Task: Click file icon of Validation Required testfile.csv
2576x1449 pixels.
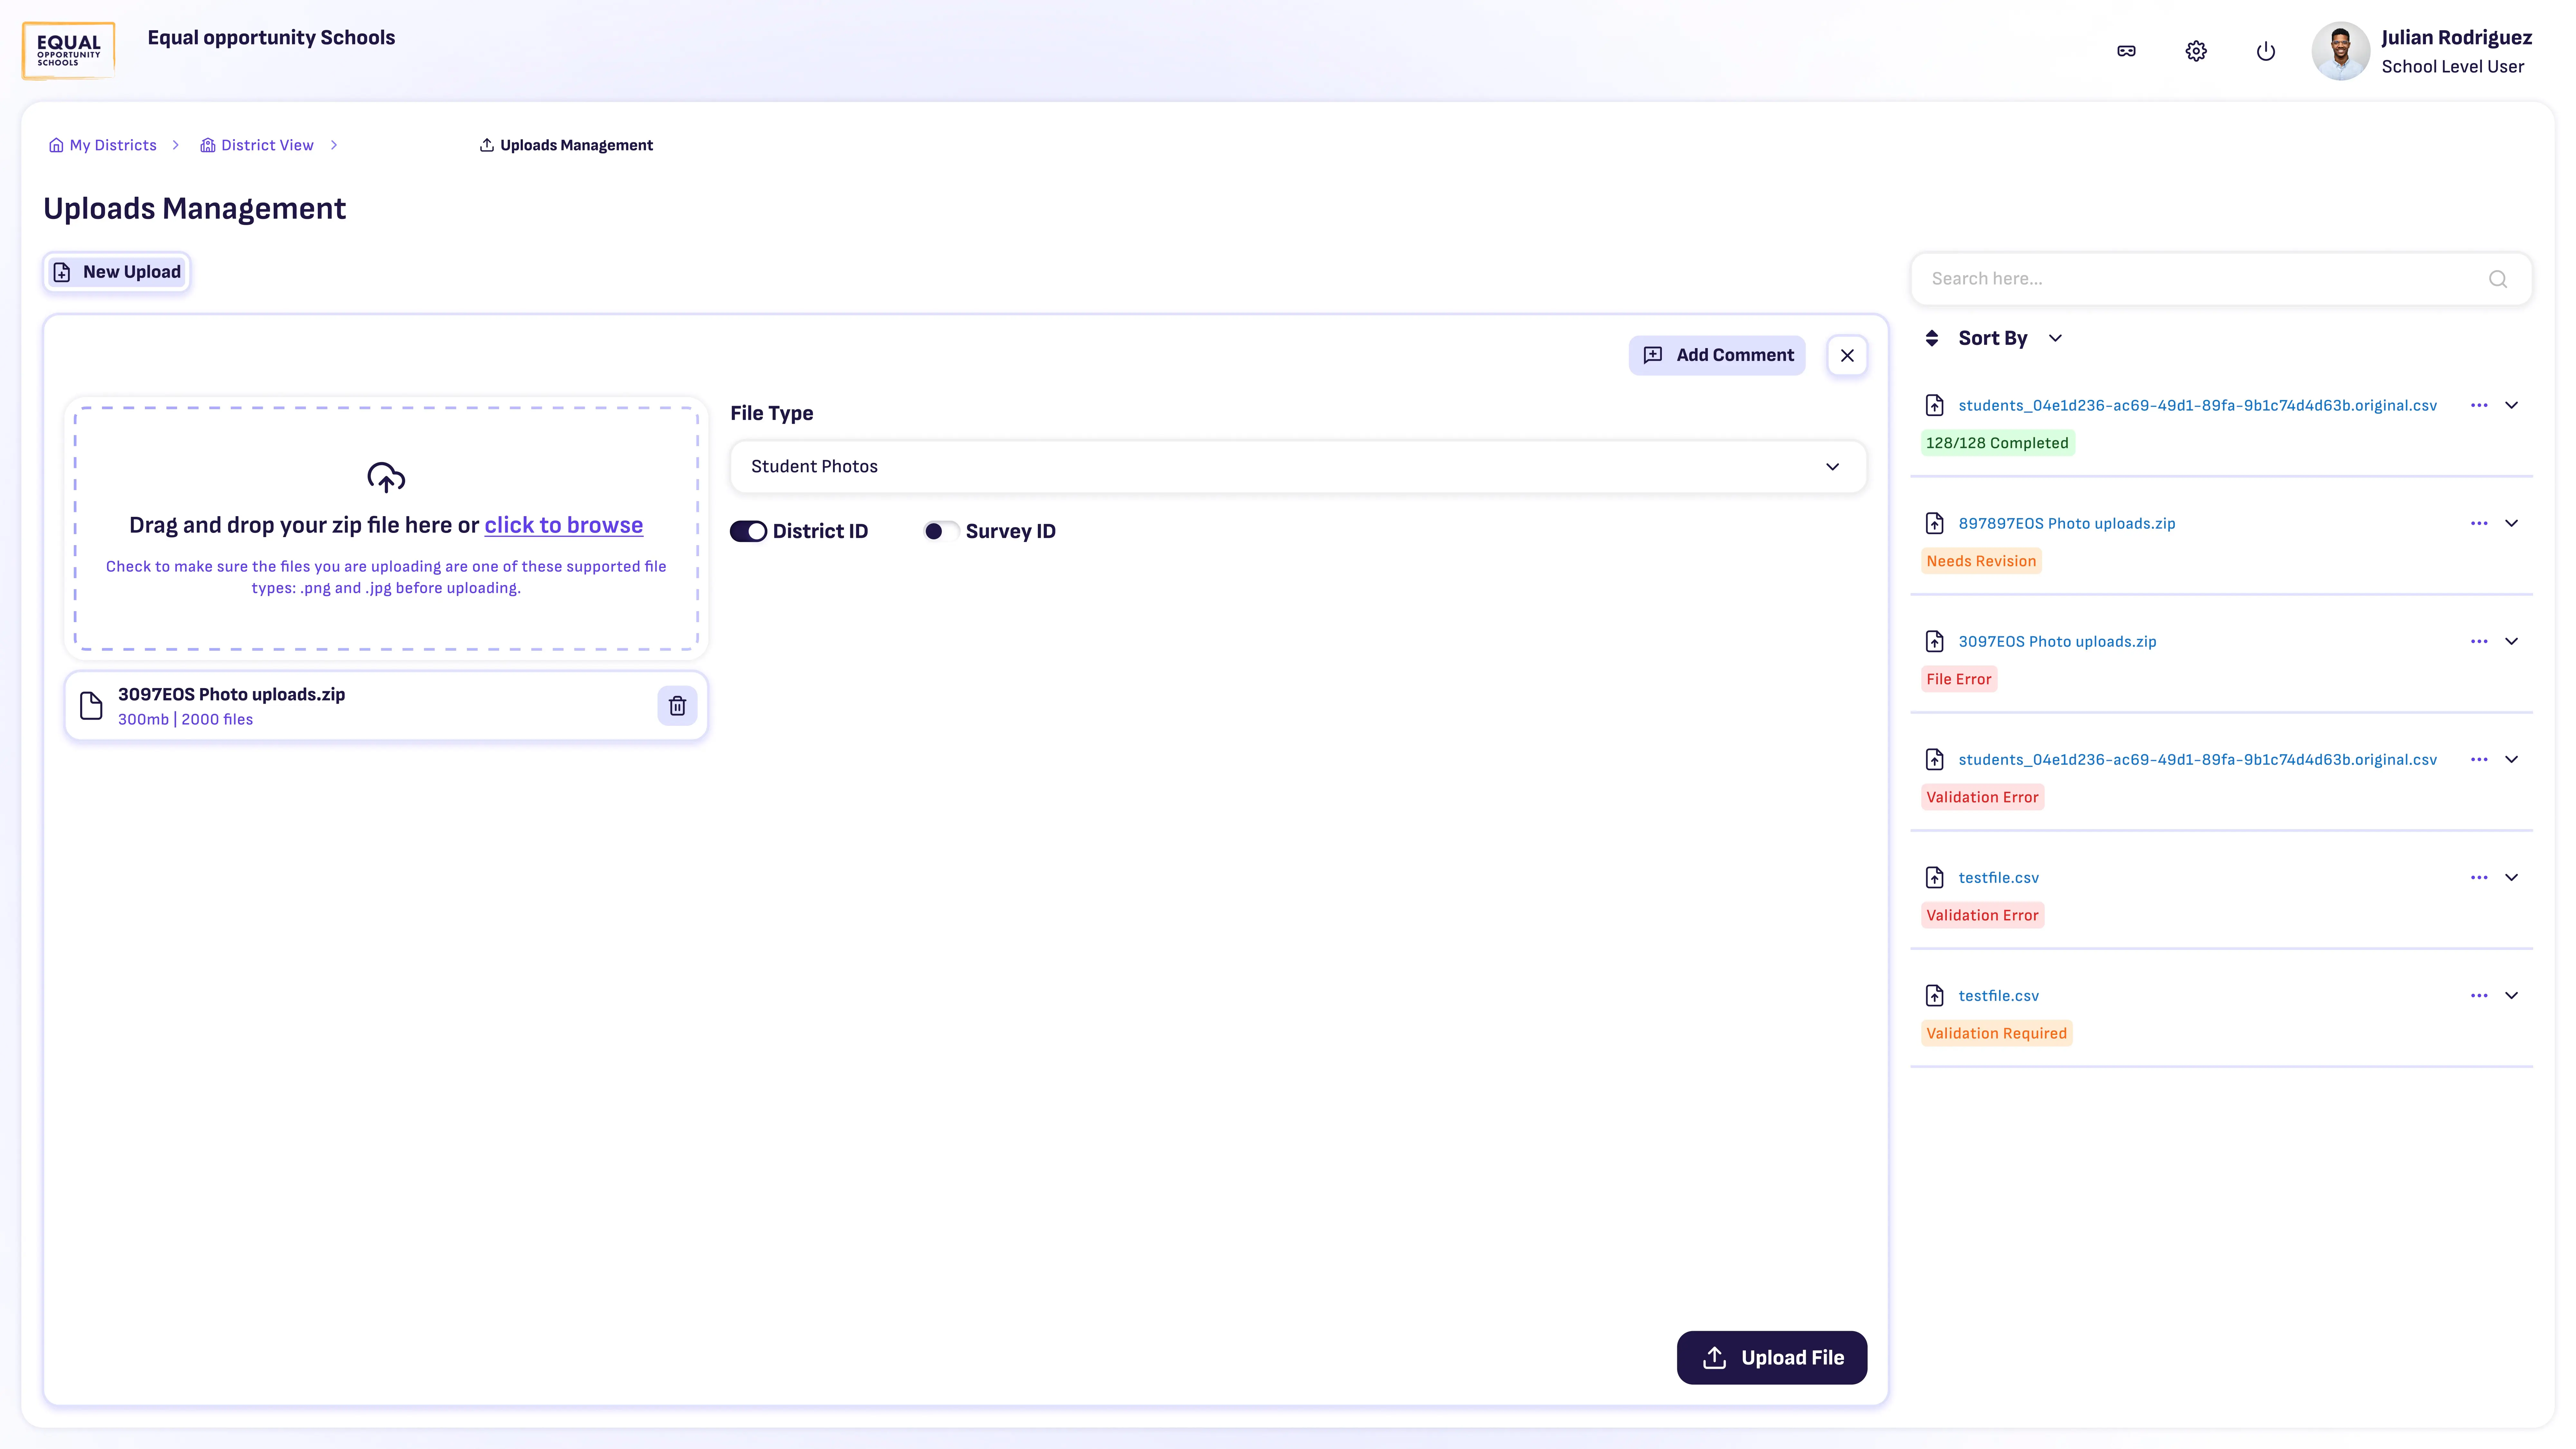Action: tap(1935, 995)
